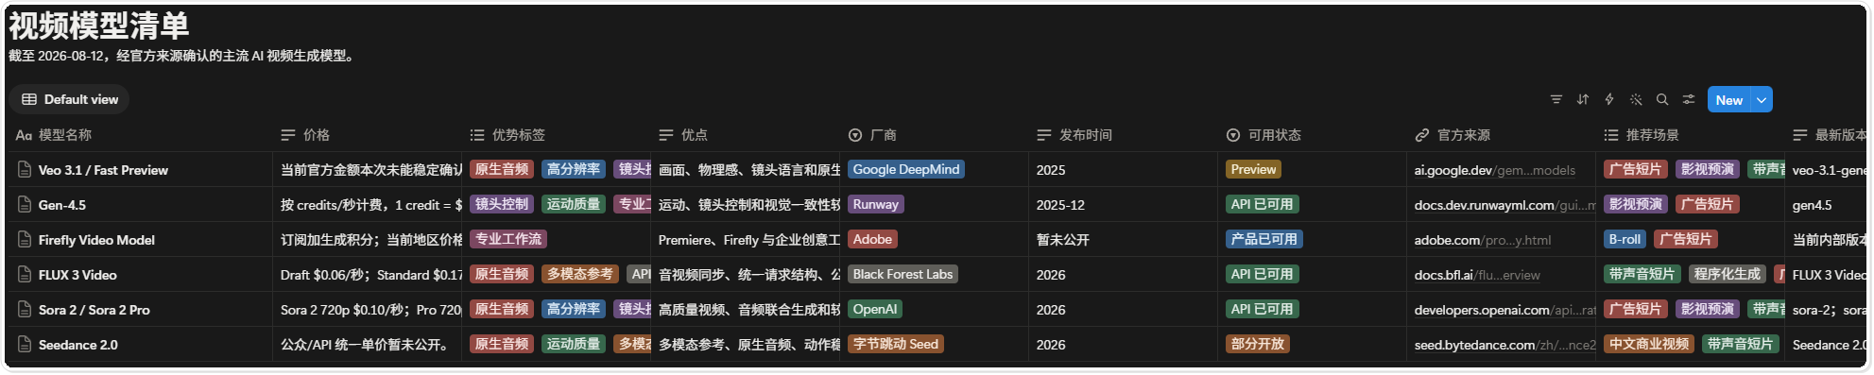The width and height of the screenshot is (1874, 375).
Task: Open the Sora 2 / Sora 2 Pro title
Action: pos(94,310)
